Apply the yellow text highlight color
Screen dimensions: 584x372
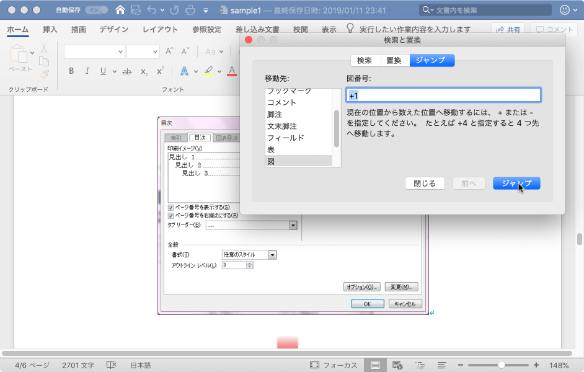pos(208,71)
